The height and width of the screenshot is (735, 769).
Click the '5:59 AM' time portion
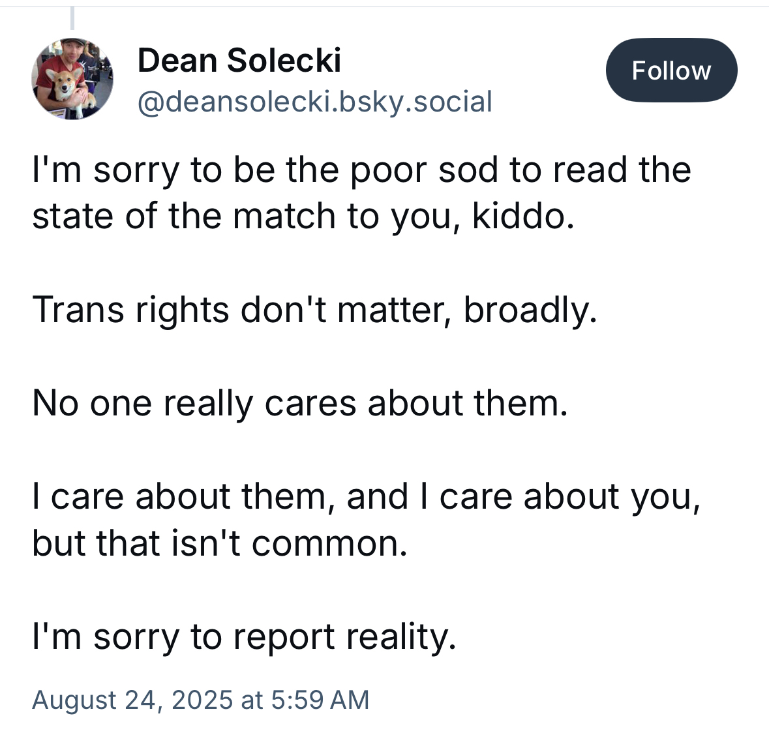pyautogui.click(x=319, y=700)
